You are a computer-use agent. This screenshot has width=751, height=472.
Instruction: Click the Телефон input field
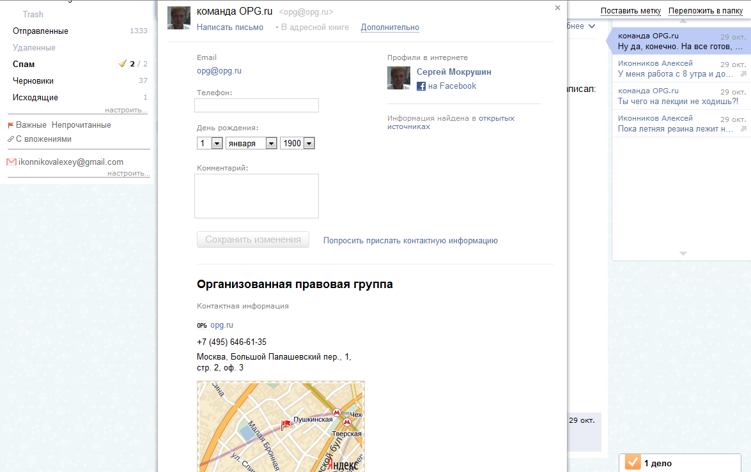pyautogui.click(x=256, y=105)
